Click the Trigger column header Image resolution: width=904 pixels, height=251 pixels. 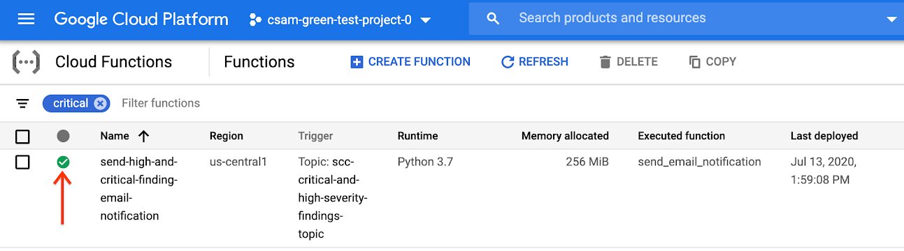click(x=315, y=136)
